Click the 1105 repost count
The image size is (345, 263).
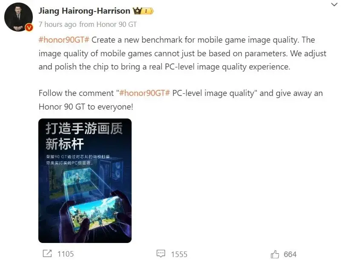pyautogui.click(x=66, y=254)
